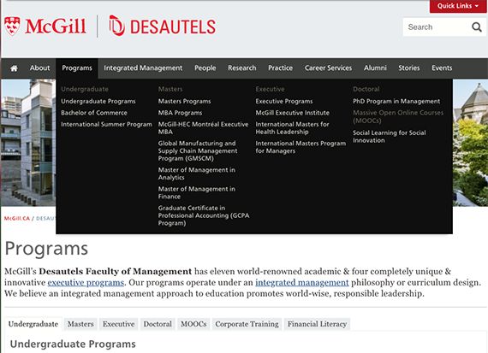
Task: Follow the executive programs hyperlink
Action: tap(86, 282)
